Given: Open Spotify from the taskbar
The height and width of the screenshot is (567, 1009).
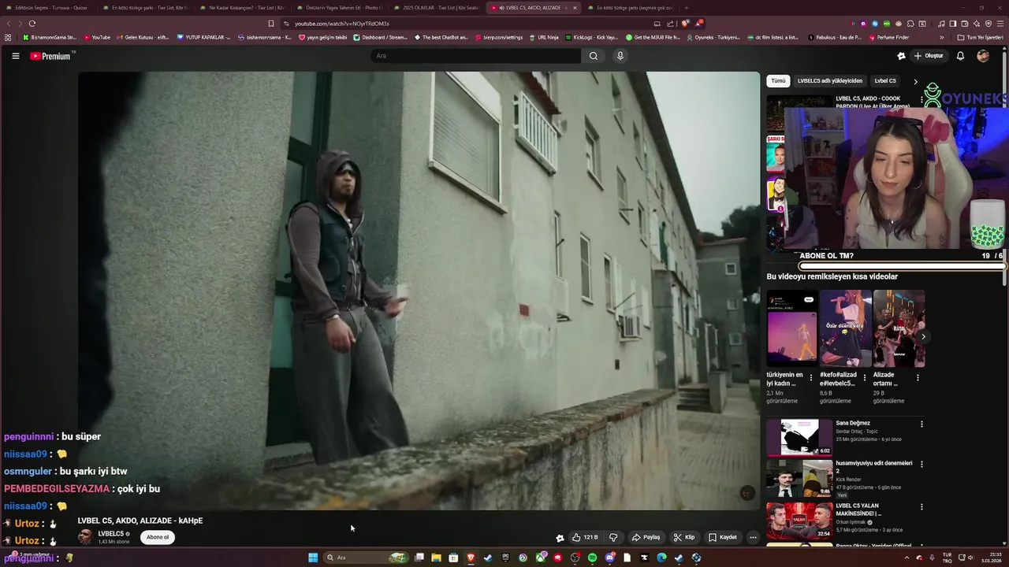Looking at the screenshot, I should click(592, 558).
